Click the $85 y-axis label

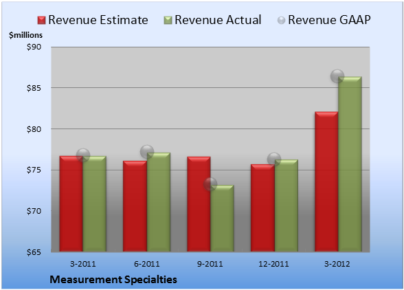pyautogui.click(x=34, y=88)
